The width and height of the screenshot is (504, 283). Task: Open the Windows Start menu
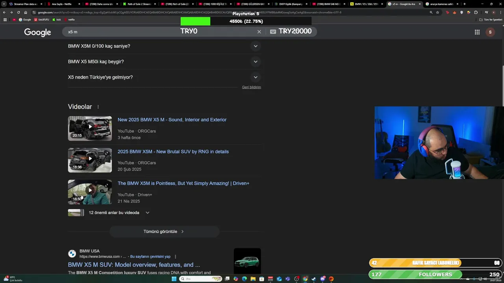[174, 279]
